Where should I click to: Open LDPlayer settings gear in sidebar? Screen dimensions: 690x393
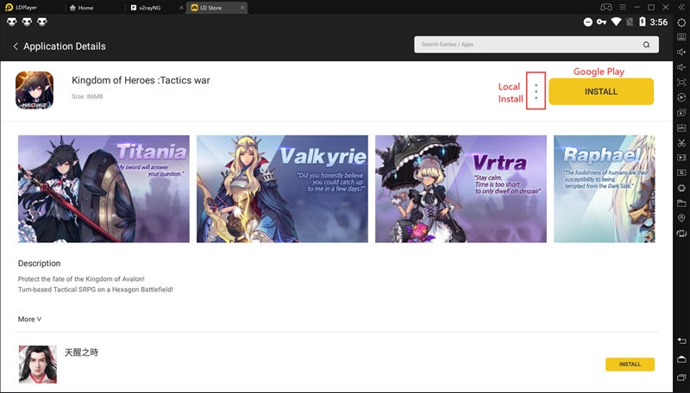(x=681, y=22)
